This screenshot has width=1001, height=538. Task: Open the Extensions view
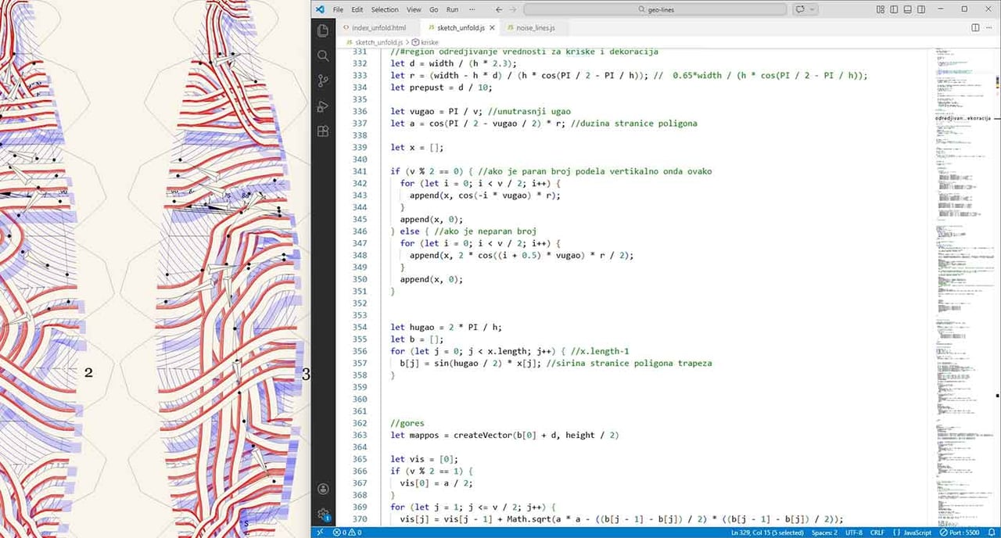click(323, 133)
